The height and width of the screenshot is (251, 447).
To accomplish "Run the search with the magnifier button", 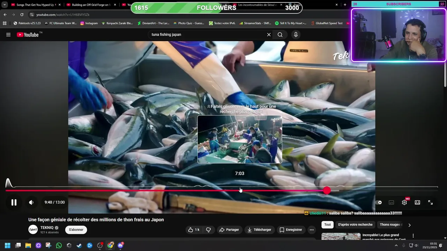I will (x=280, y=35).
